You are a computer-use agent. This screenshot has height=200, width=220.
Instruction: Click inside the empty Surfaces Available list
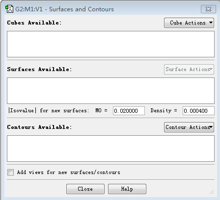(110, 91)
